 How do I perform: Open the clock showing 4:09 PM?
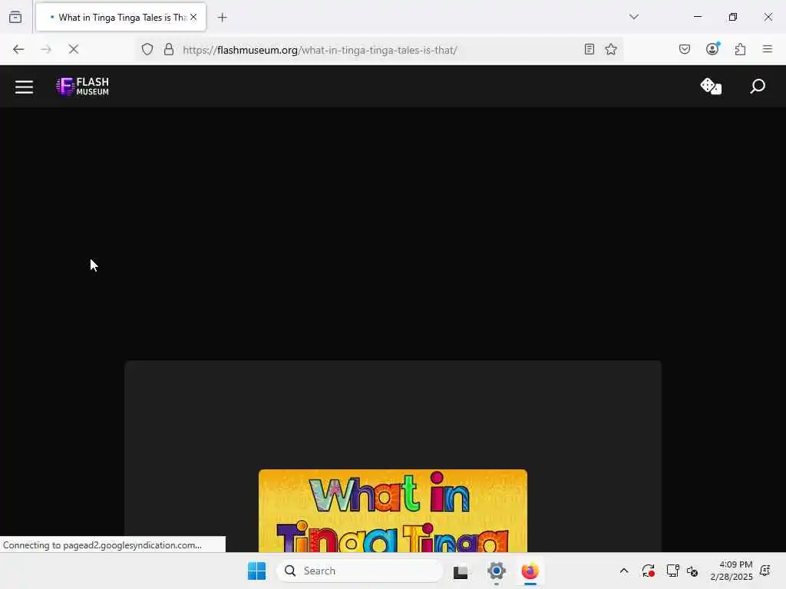coord(732,571)
